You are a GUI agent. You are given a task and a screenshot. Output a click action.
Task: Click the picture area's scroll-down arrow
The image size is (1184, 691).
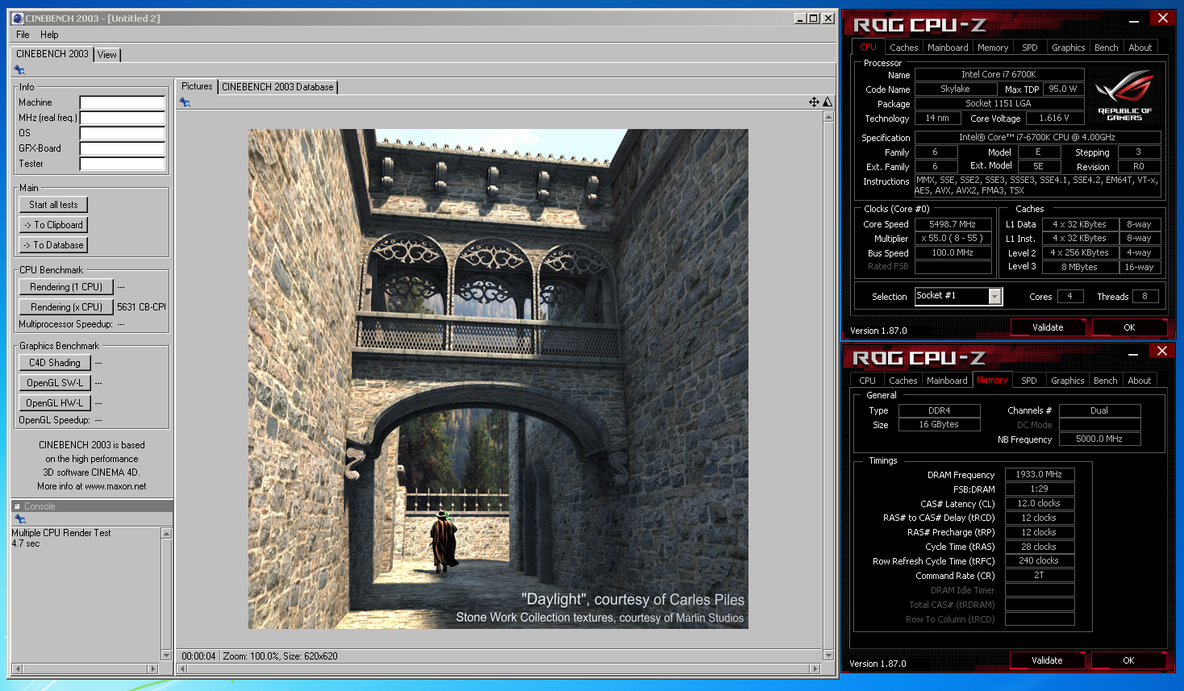(x=828, y=656)
